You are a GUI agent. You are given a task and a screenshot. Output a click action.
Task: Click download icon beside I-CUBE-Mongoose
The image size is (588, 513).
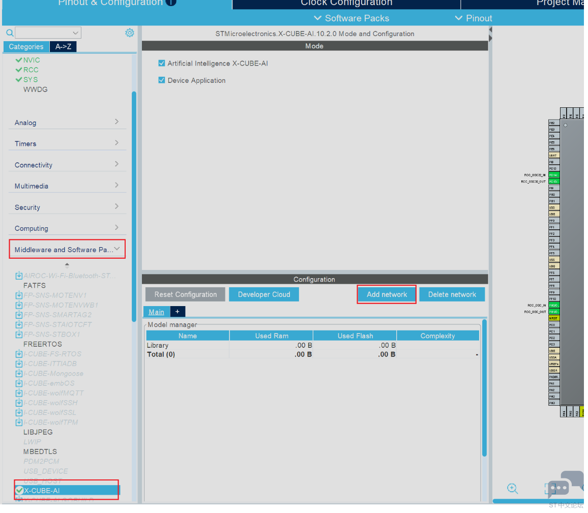(19, 373)
